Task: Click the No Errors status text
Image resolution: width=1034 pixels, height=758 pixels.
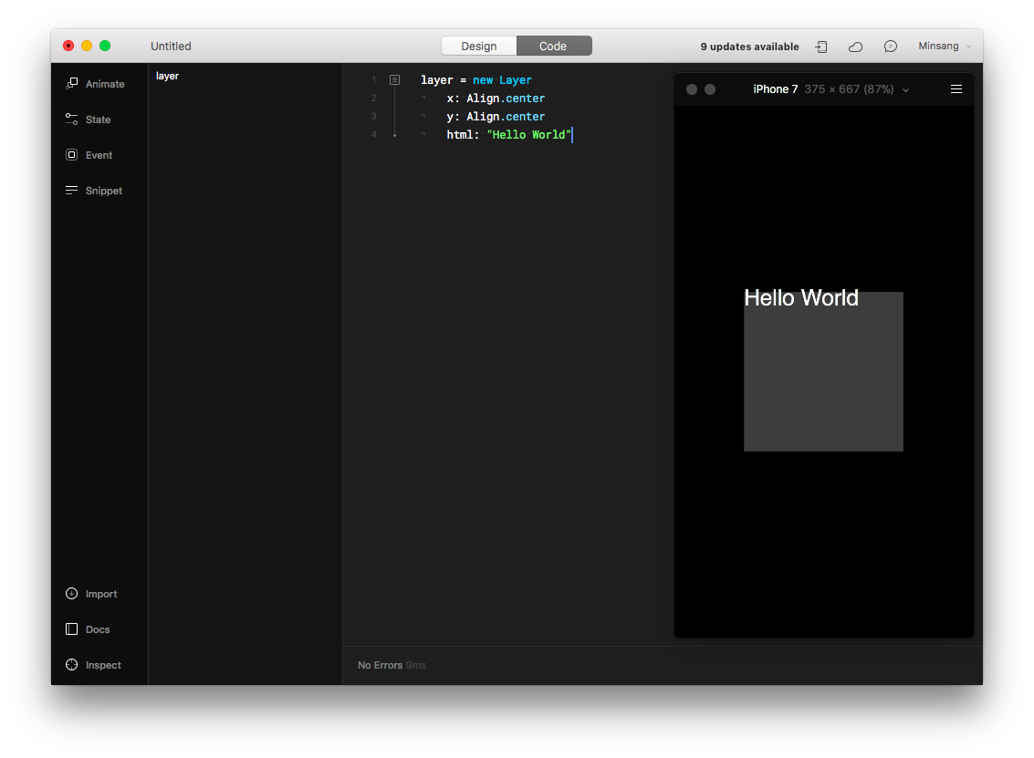Action: pyautogui.click(x=380, y=665)
